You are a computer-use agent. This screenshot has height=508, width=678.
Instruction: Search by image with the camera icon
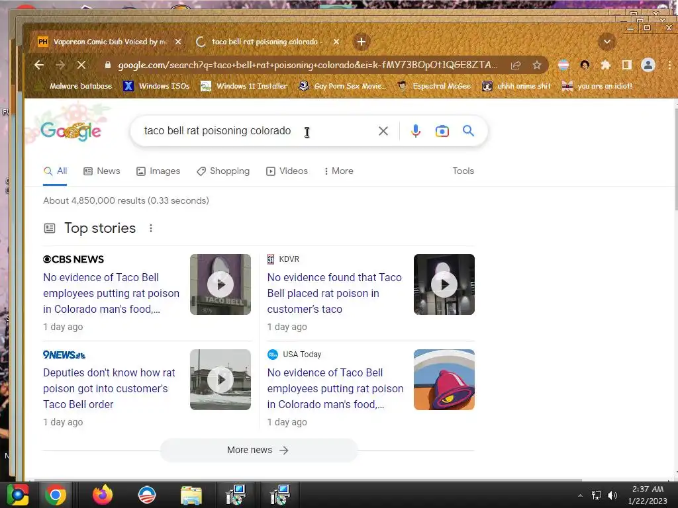(442, 131)
